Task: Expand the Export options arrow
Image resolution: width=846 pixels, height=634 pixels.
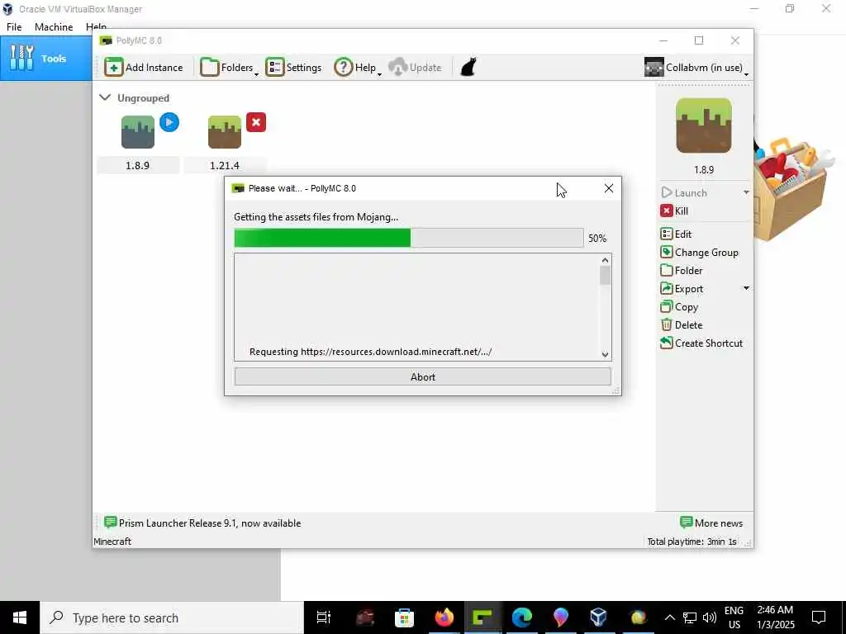Action: click(x=746, y=288)
